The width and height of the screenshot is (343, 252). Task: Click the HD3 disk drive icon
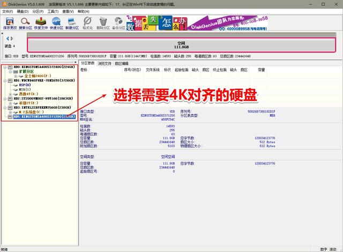pos(10,108)
